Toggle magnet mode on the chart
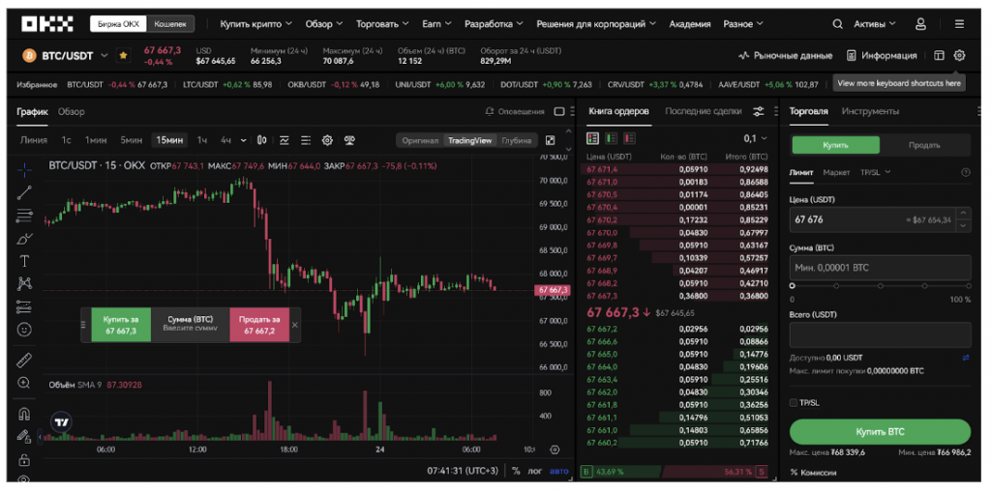The width and height of the screenshot is (991, 492). (x=24, y=414)
